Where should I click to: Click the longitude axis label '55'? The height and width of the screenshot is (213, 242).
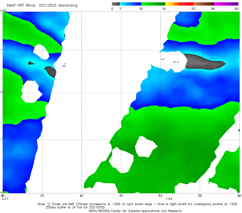200,196
